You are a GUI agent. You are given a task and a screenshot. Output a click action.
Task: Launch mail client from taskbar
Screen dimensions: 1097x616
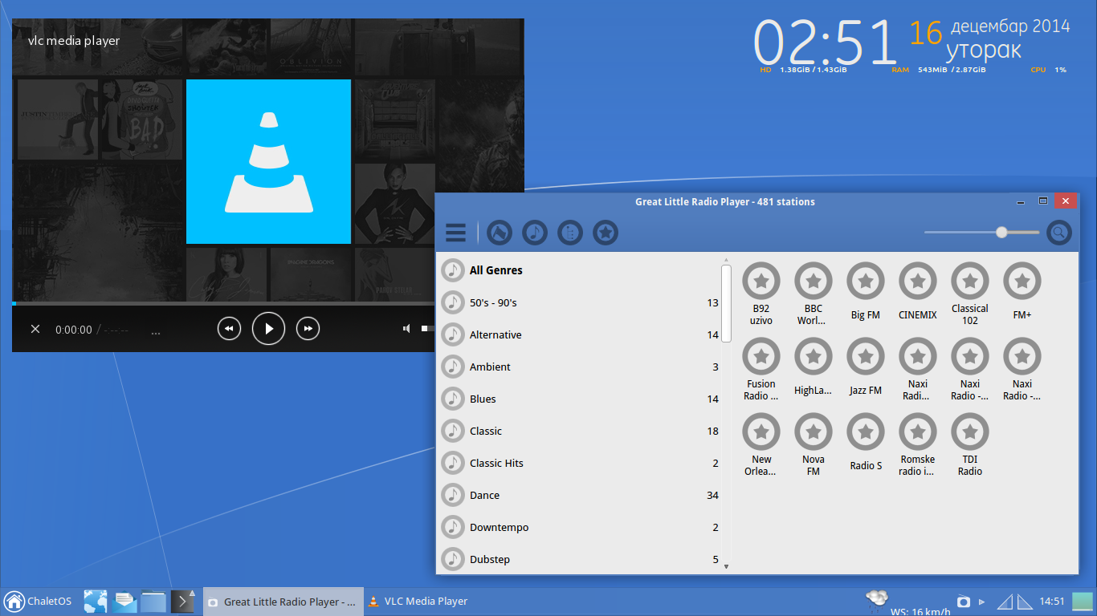tap(125, 602)
